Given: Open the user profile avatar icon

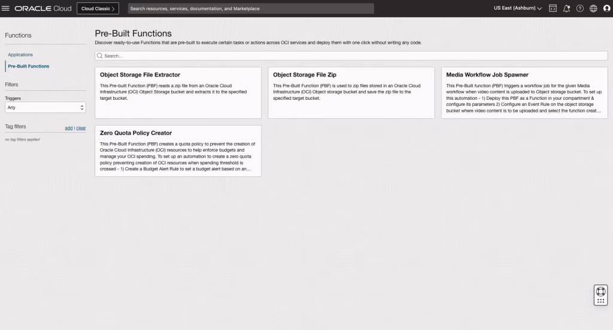Looking at the screenshot, I should 607,8.
